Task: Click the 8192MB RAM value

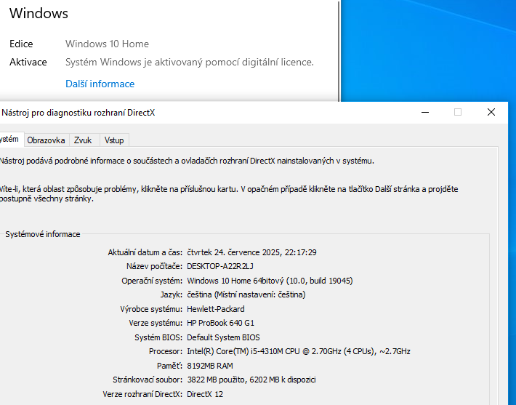Action: point(210,366)
